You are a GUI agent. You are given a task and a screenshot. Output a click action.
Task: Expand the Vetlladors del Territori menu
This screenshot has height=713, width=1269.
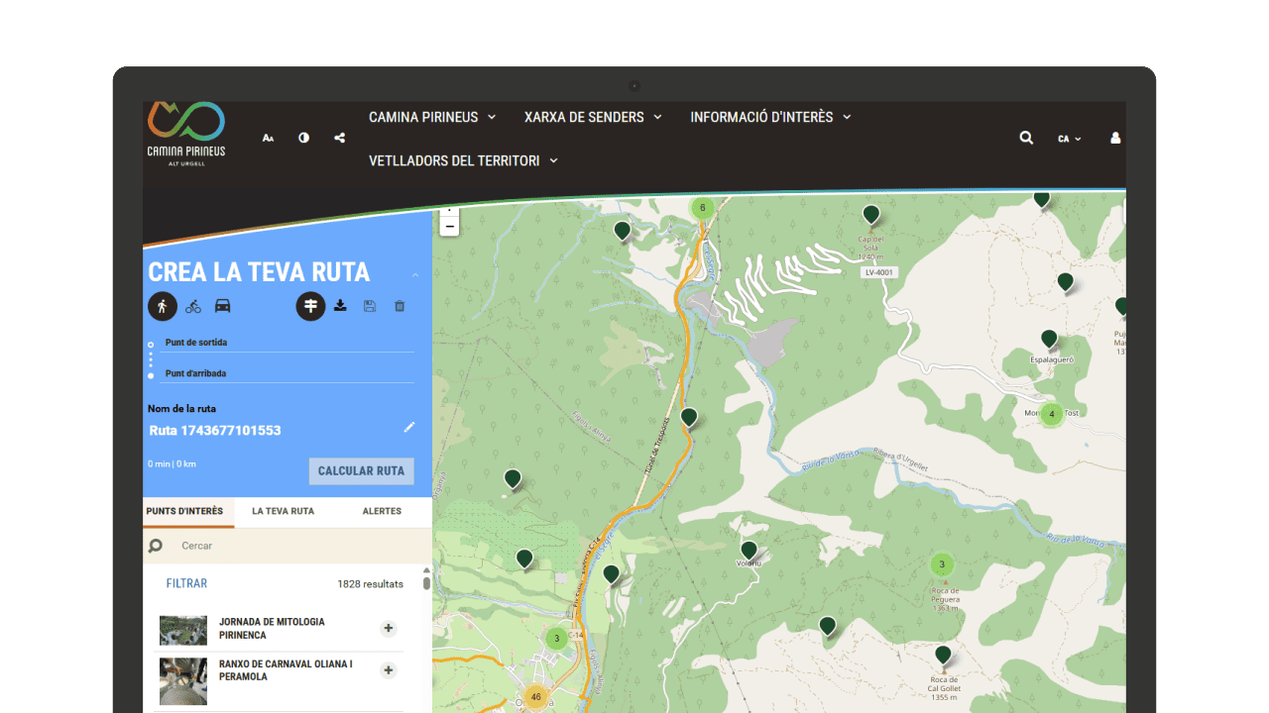[463, 160]
